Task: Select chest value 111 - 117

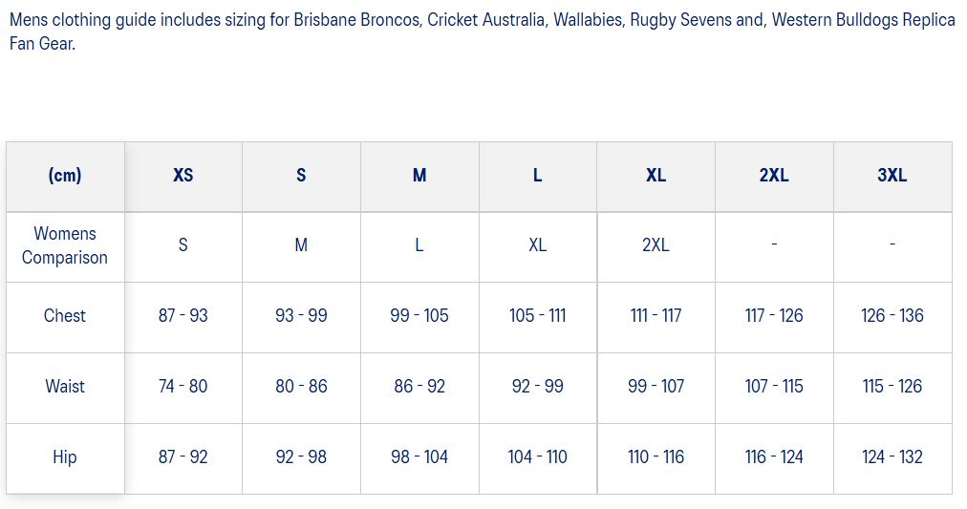Action: coord(655,316)
